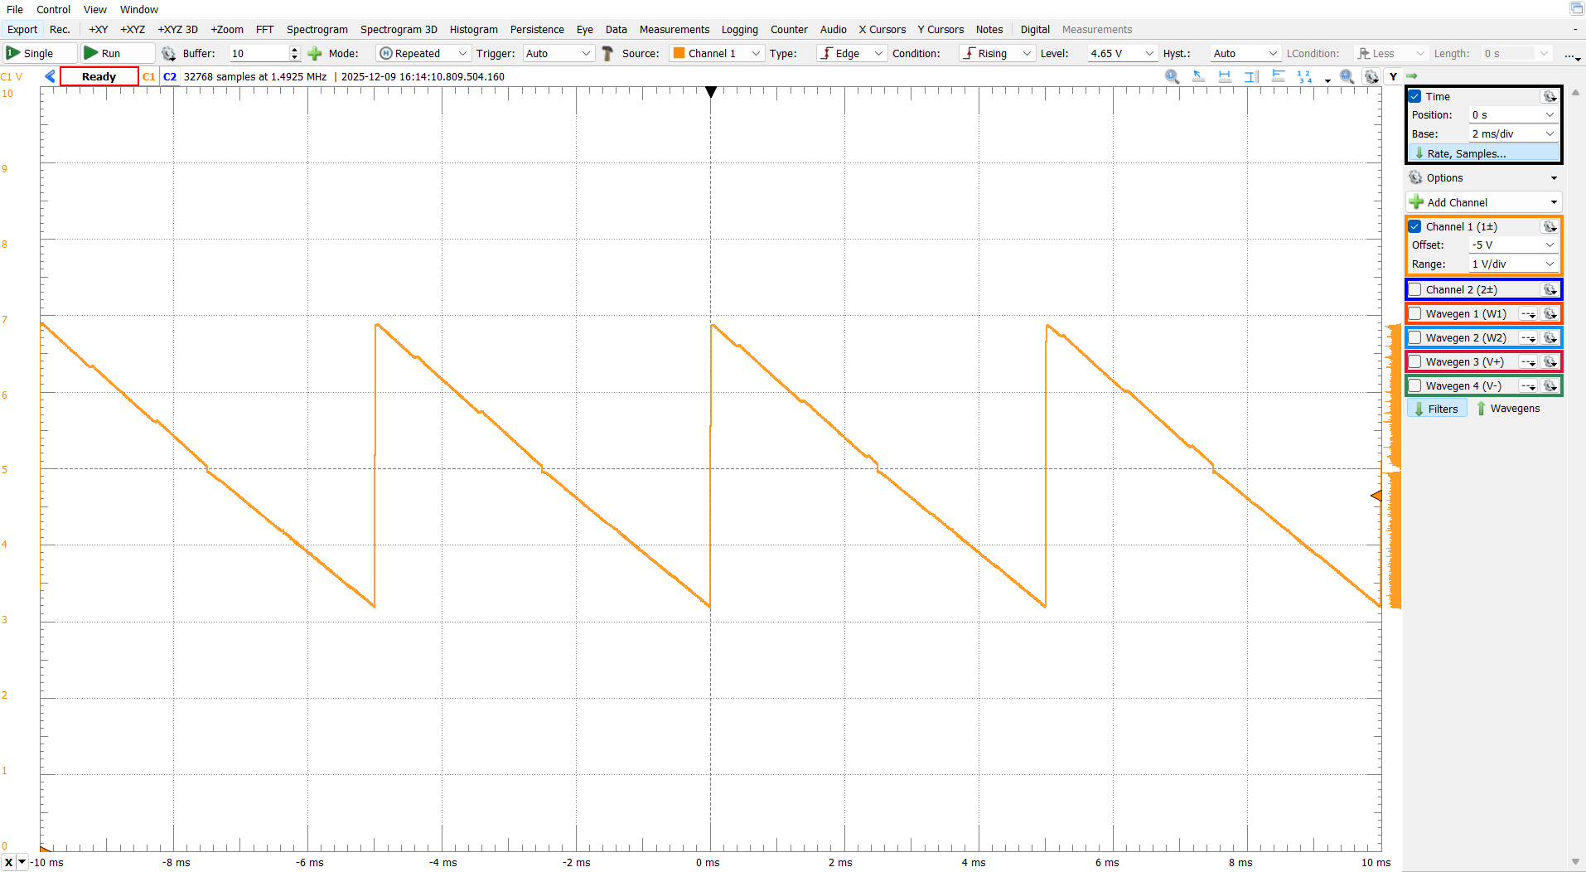Enable Wavegen 1 (W1) checkbox
The width and height of the screenshot is (1586, 872).
1415,313
